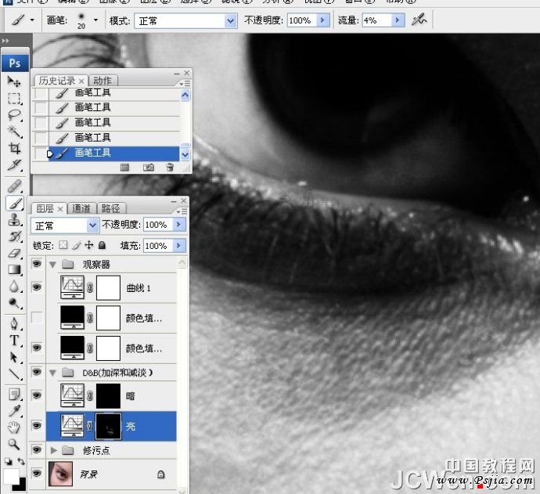
Task: Select the 暗 curves layer
Action: [131, 396]
